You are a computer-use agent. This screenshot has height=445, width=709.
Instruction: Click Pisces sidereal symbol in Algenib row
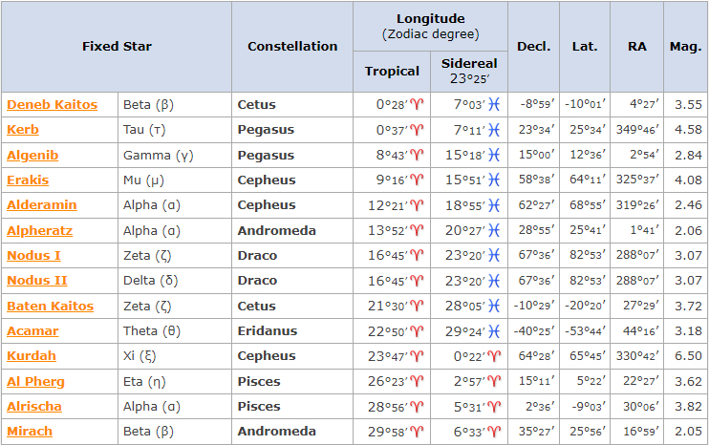click(x=494, y=155)
